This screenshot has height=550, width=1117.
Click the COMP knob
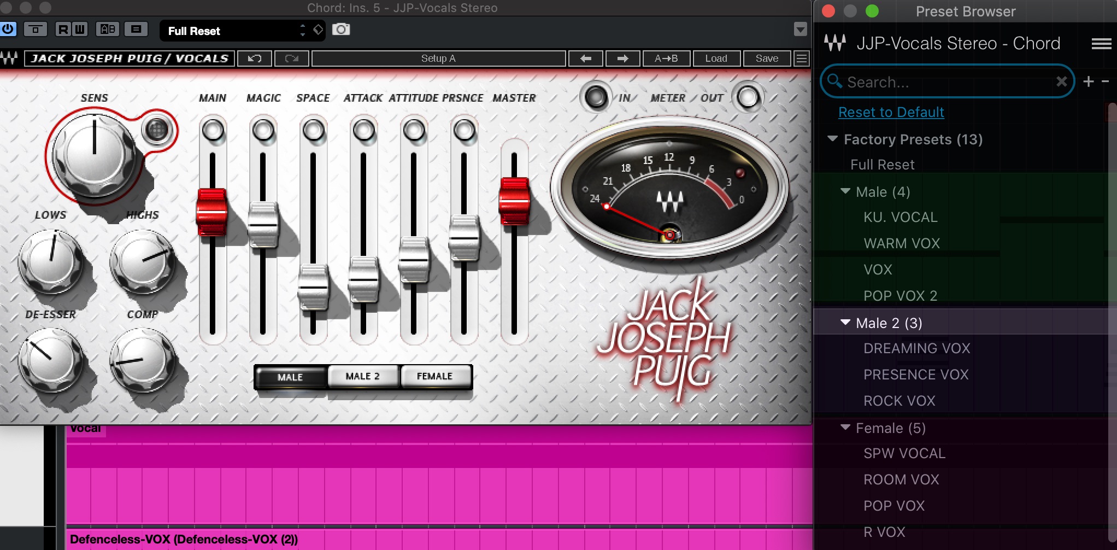pyautogui.click(x=143, y=360)
